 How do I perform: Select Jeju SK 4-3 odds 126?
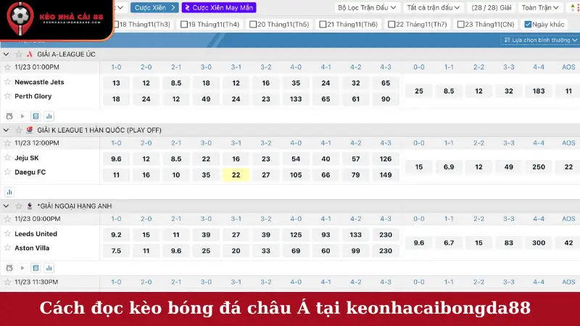pyautogui.click(x=386, y=159)
